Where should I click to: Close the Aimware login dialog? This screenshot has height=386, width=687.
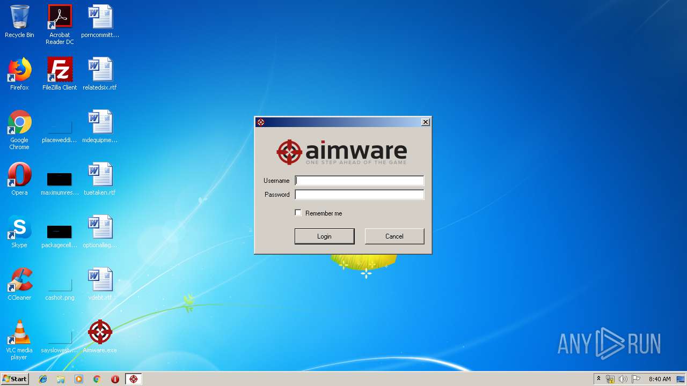coord(426,122)
